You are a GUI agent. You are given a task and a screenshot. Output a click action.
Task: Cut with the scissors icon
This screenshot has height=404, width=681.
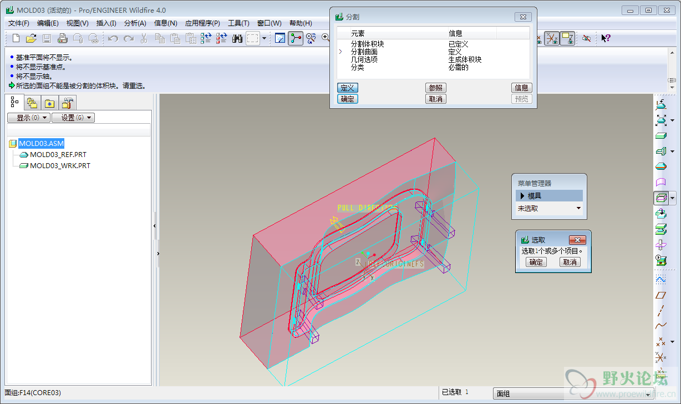[144, 38]
